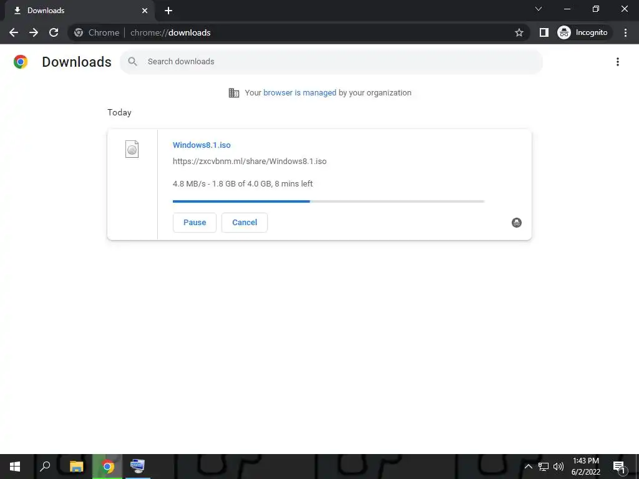Open the Windows Start menu
The width and height of the screenshot is (639, 479).
pos(15,467)
